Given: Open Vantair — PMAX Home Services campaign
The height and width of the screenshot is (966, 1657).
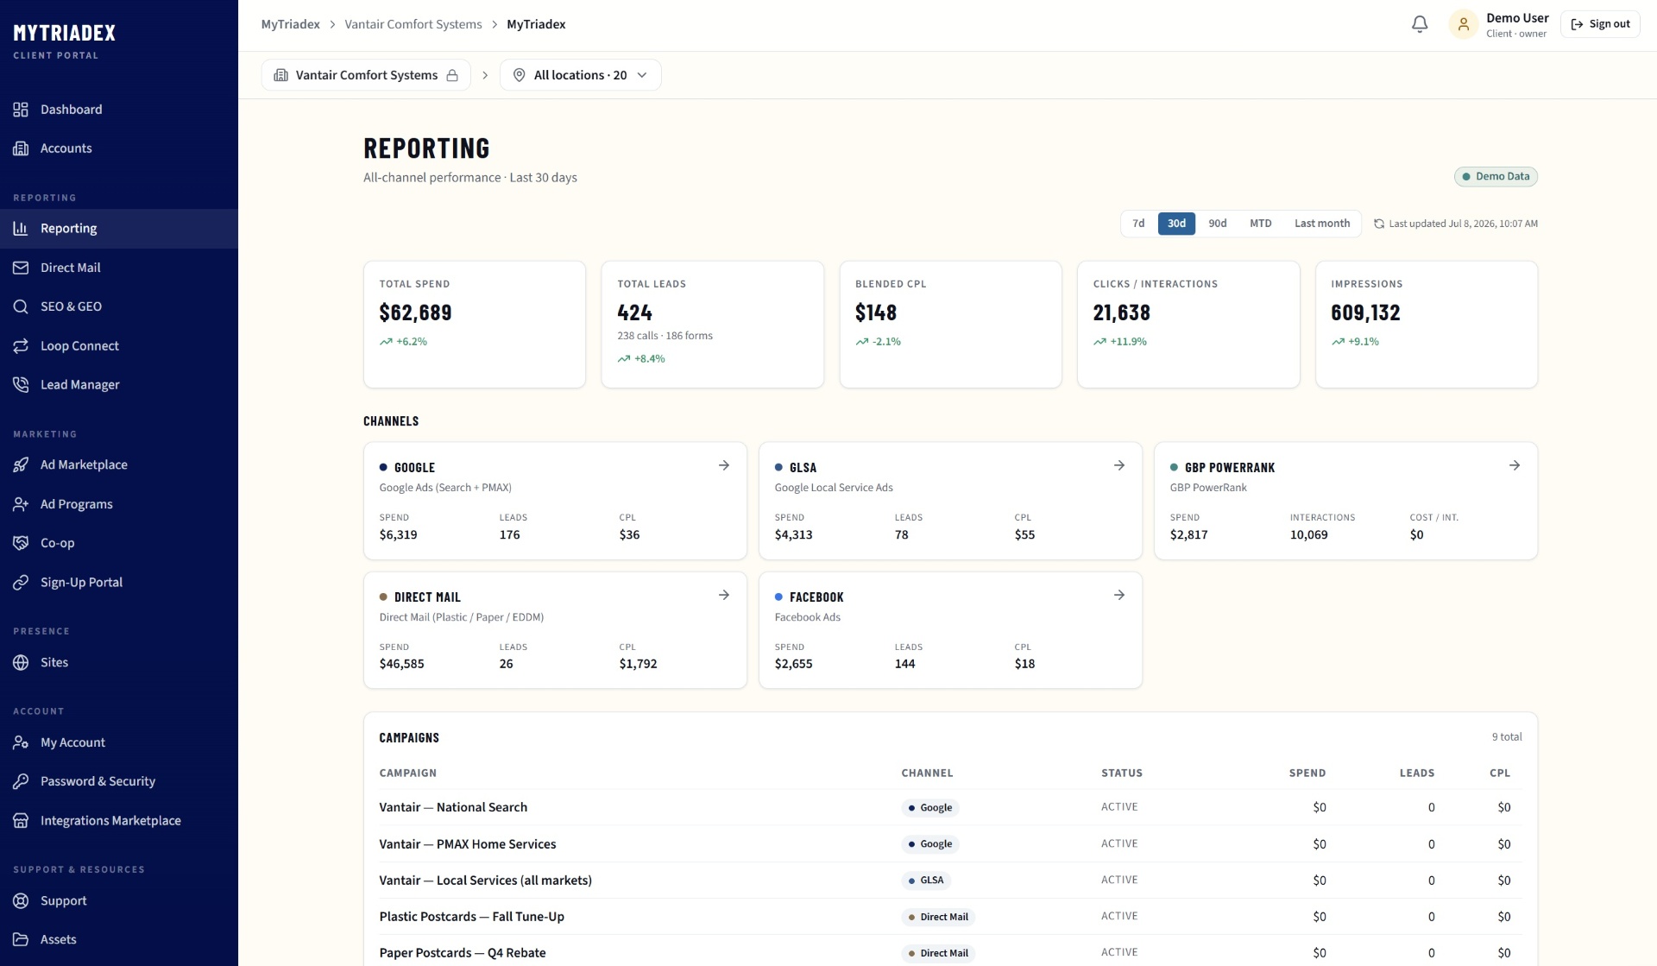Looking at the screenshot, I should click(x=468, y=844).
